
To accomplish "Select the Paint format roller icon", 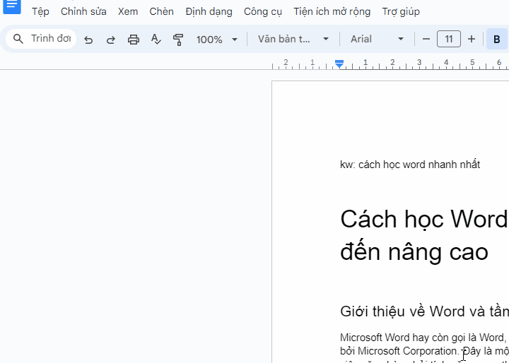I will (x=179, y=40).
